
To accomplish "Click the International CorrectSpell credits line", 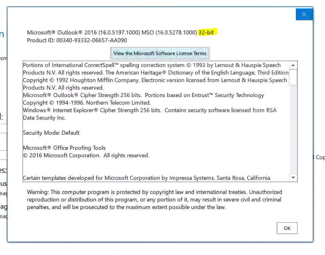I will click(152, 65).
